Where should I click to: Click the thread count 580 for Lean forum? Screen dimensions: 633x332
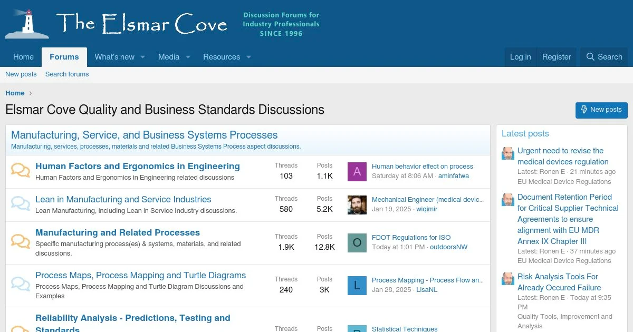pos(286,209)
